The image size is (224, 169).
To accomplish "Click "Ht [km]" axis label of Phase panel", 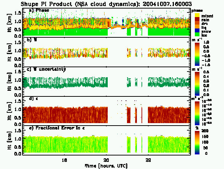I will pyautogui.click(x=10, y=23).
